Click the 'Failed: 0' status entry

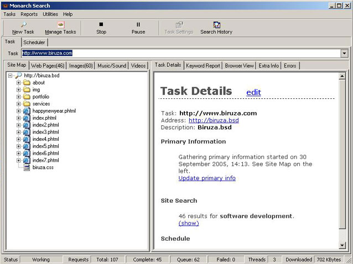tap(226, 260)
